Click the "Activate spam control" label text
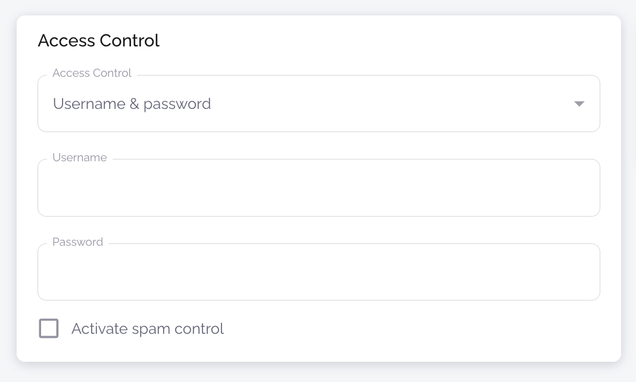 147,328
